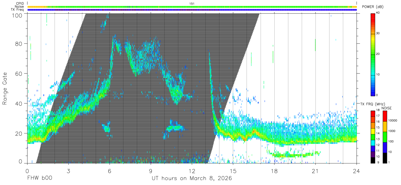This screenshot has height=185, width=401.
Task: Click the NOISE color scale bar
Action: 385,137
